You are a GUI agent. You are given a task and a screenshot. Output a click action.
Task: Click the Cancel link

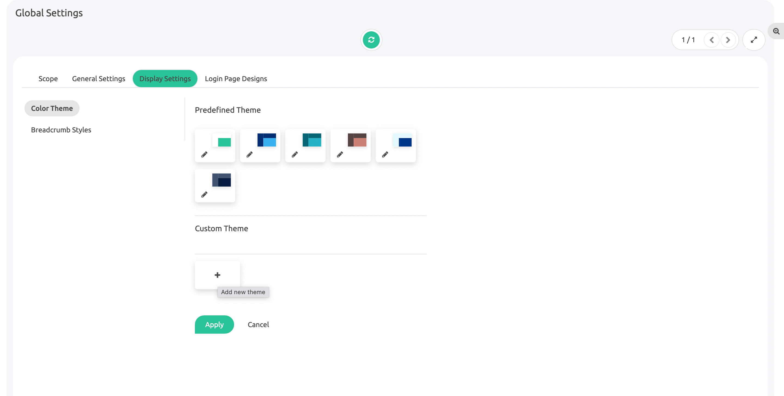[x=258, y=324]
